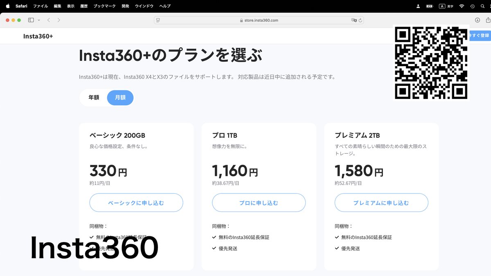Screen dimensions: 491x276
Task: Open the Control Center icon
Action: coord(472,6)
